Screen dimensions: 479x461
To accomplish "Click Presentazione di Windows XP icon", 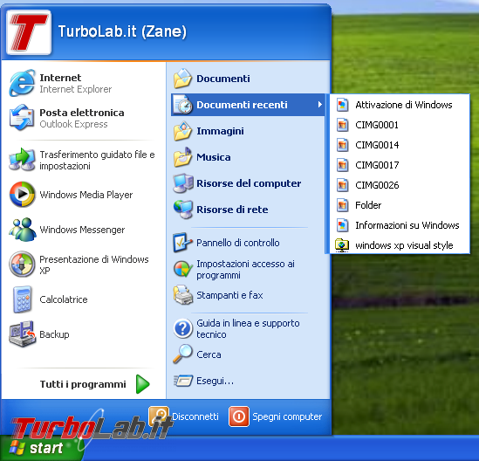I will [22, 265].
